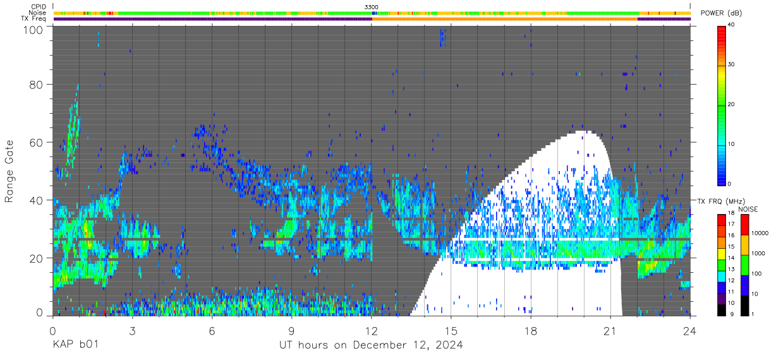Image resolution: width=776 pixels, height=358 pixels.
Task: Click the range gate 100 tick label
Action: point(34,30)
